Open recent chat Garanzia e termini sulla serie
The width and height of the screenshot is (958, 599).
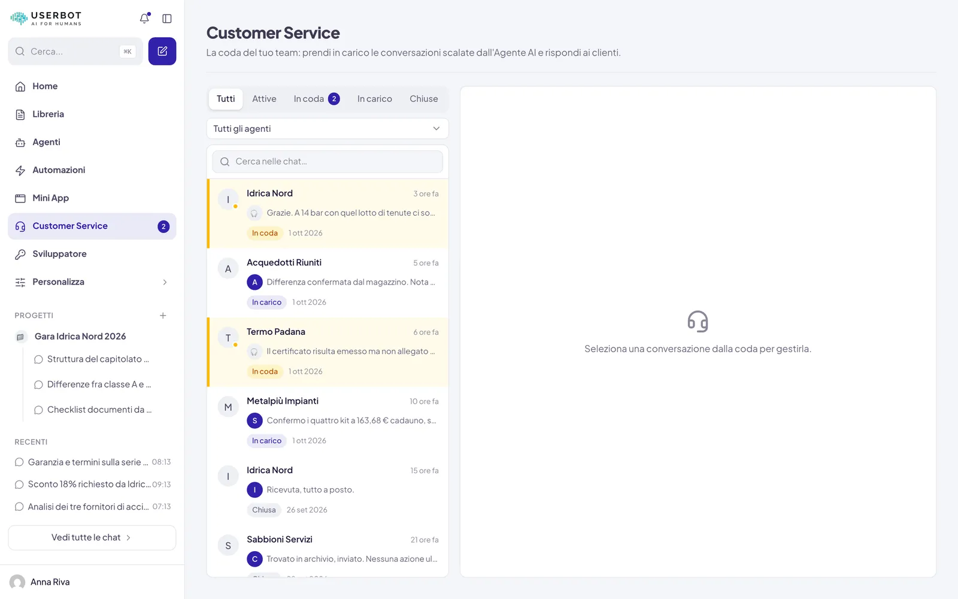[x=92, y=462]
